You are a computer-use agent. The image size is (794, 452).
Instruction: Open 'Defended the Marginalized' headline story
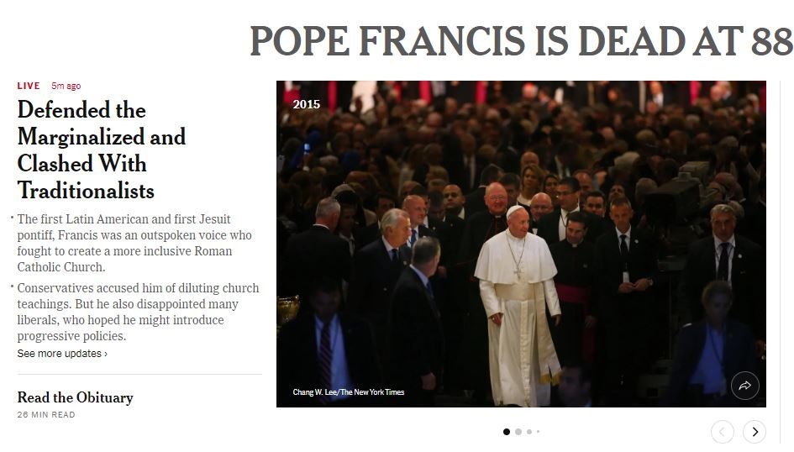coord(102,150)
